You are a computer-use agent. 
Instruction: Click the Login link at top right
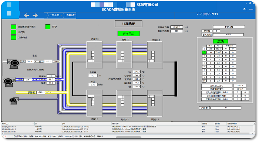click(x=251, y=9)
